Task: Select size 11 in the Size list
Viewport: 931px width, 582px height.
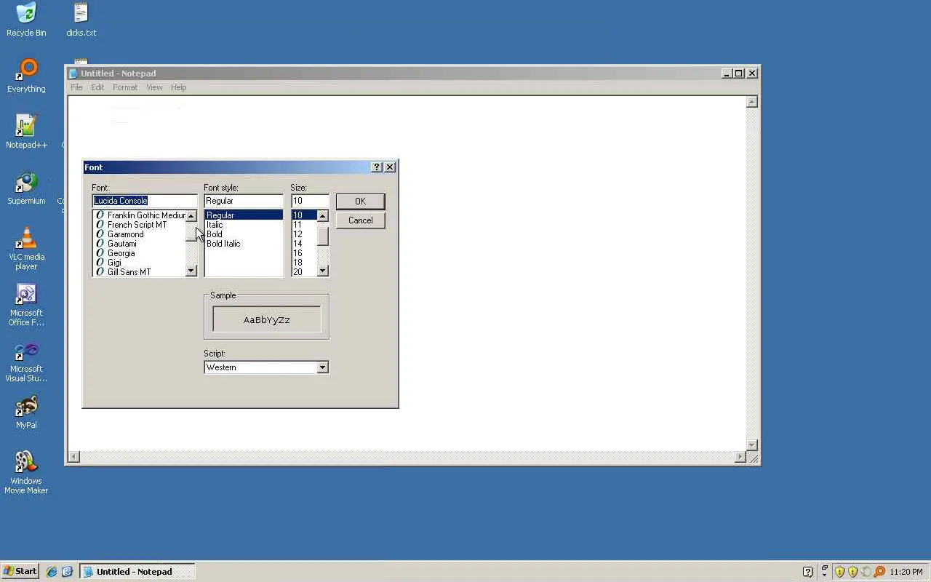Action: pyautogui.click(x=305, y=225)
